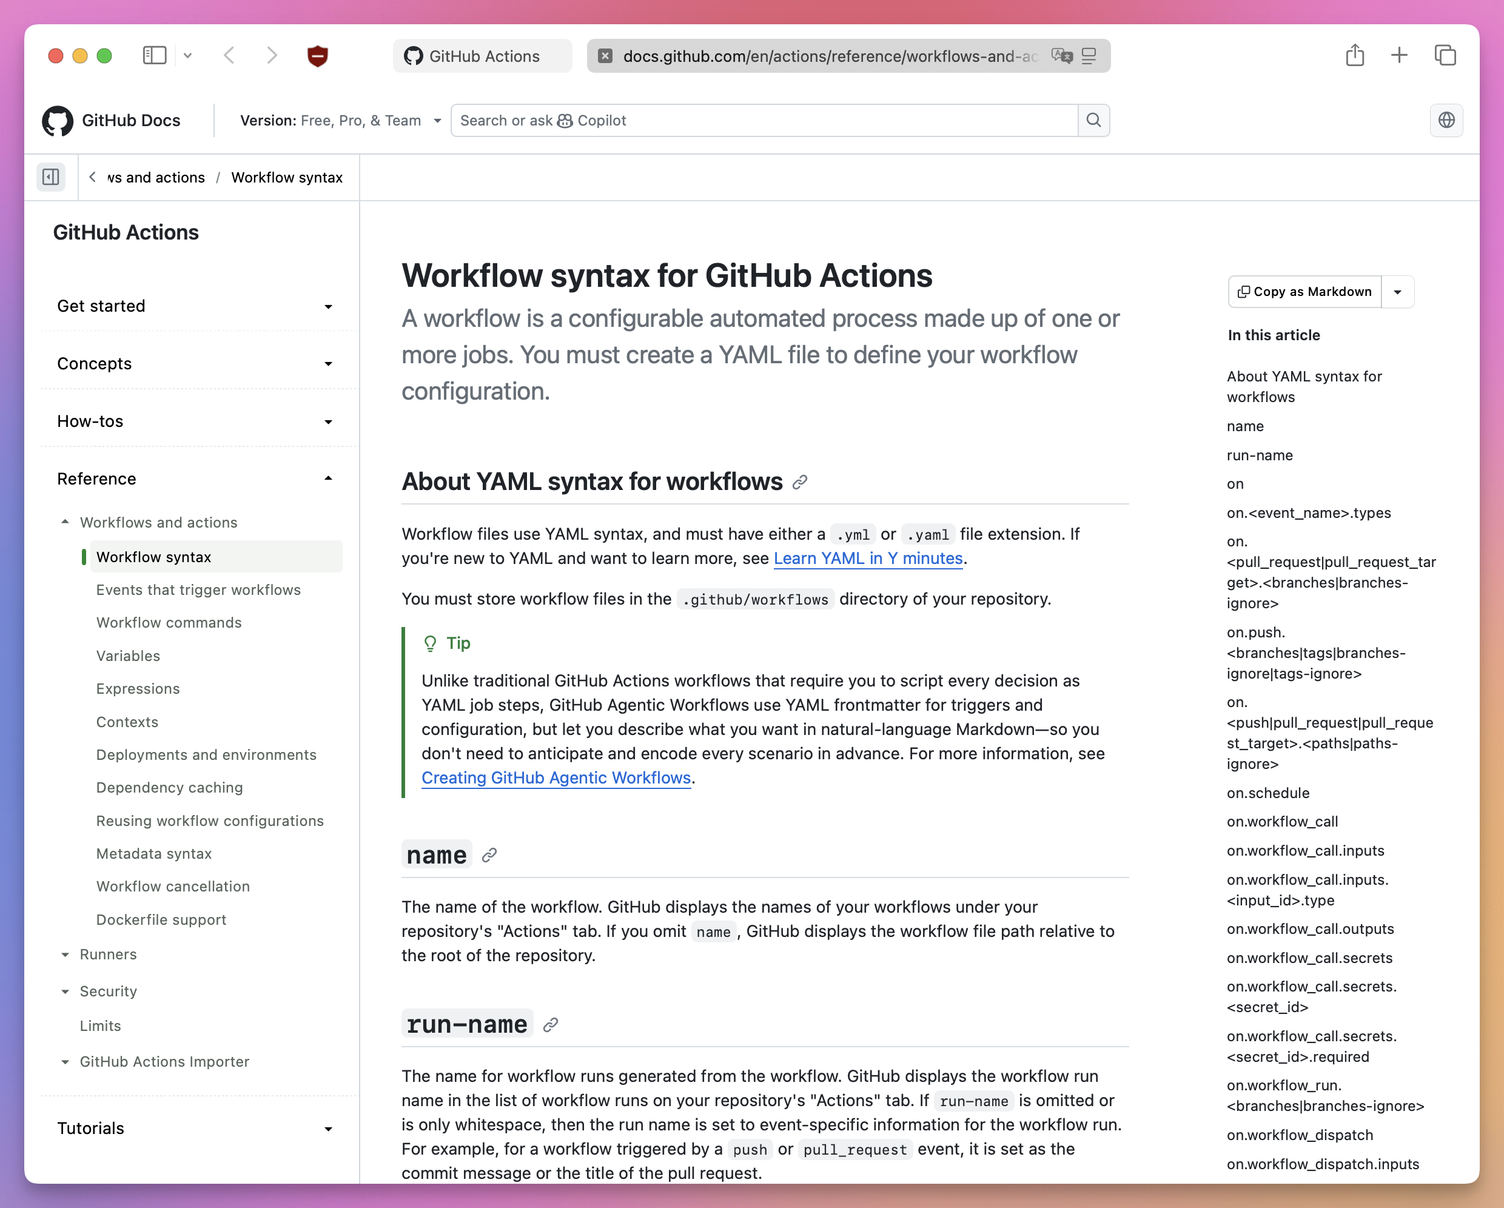This screenshot has height=1208, width=1504.
Task: Expand the Security group
Action: pyautogui.click(x=99, y=991)
